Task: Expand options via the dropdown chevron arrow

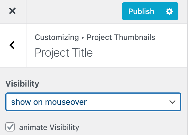Action: [172, 102]
